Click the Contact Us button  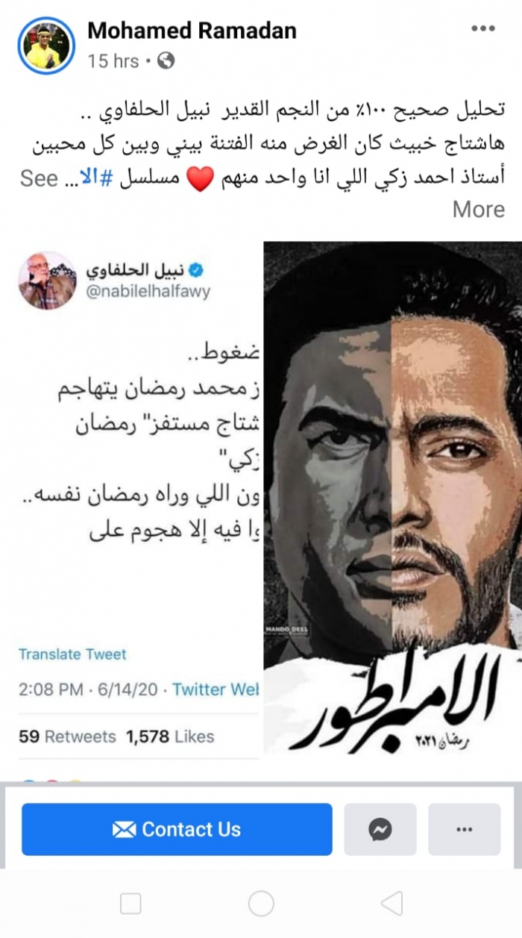point(177,829)
